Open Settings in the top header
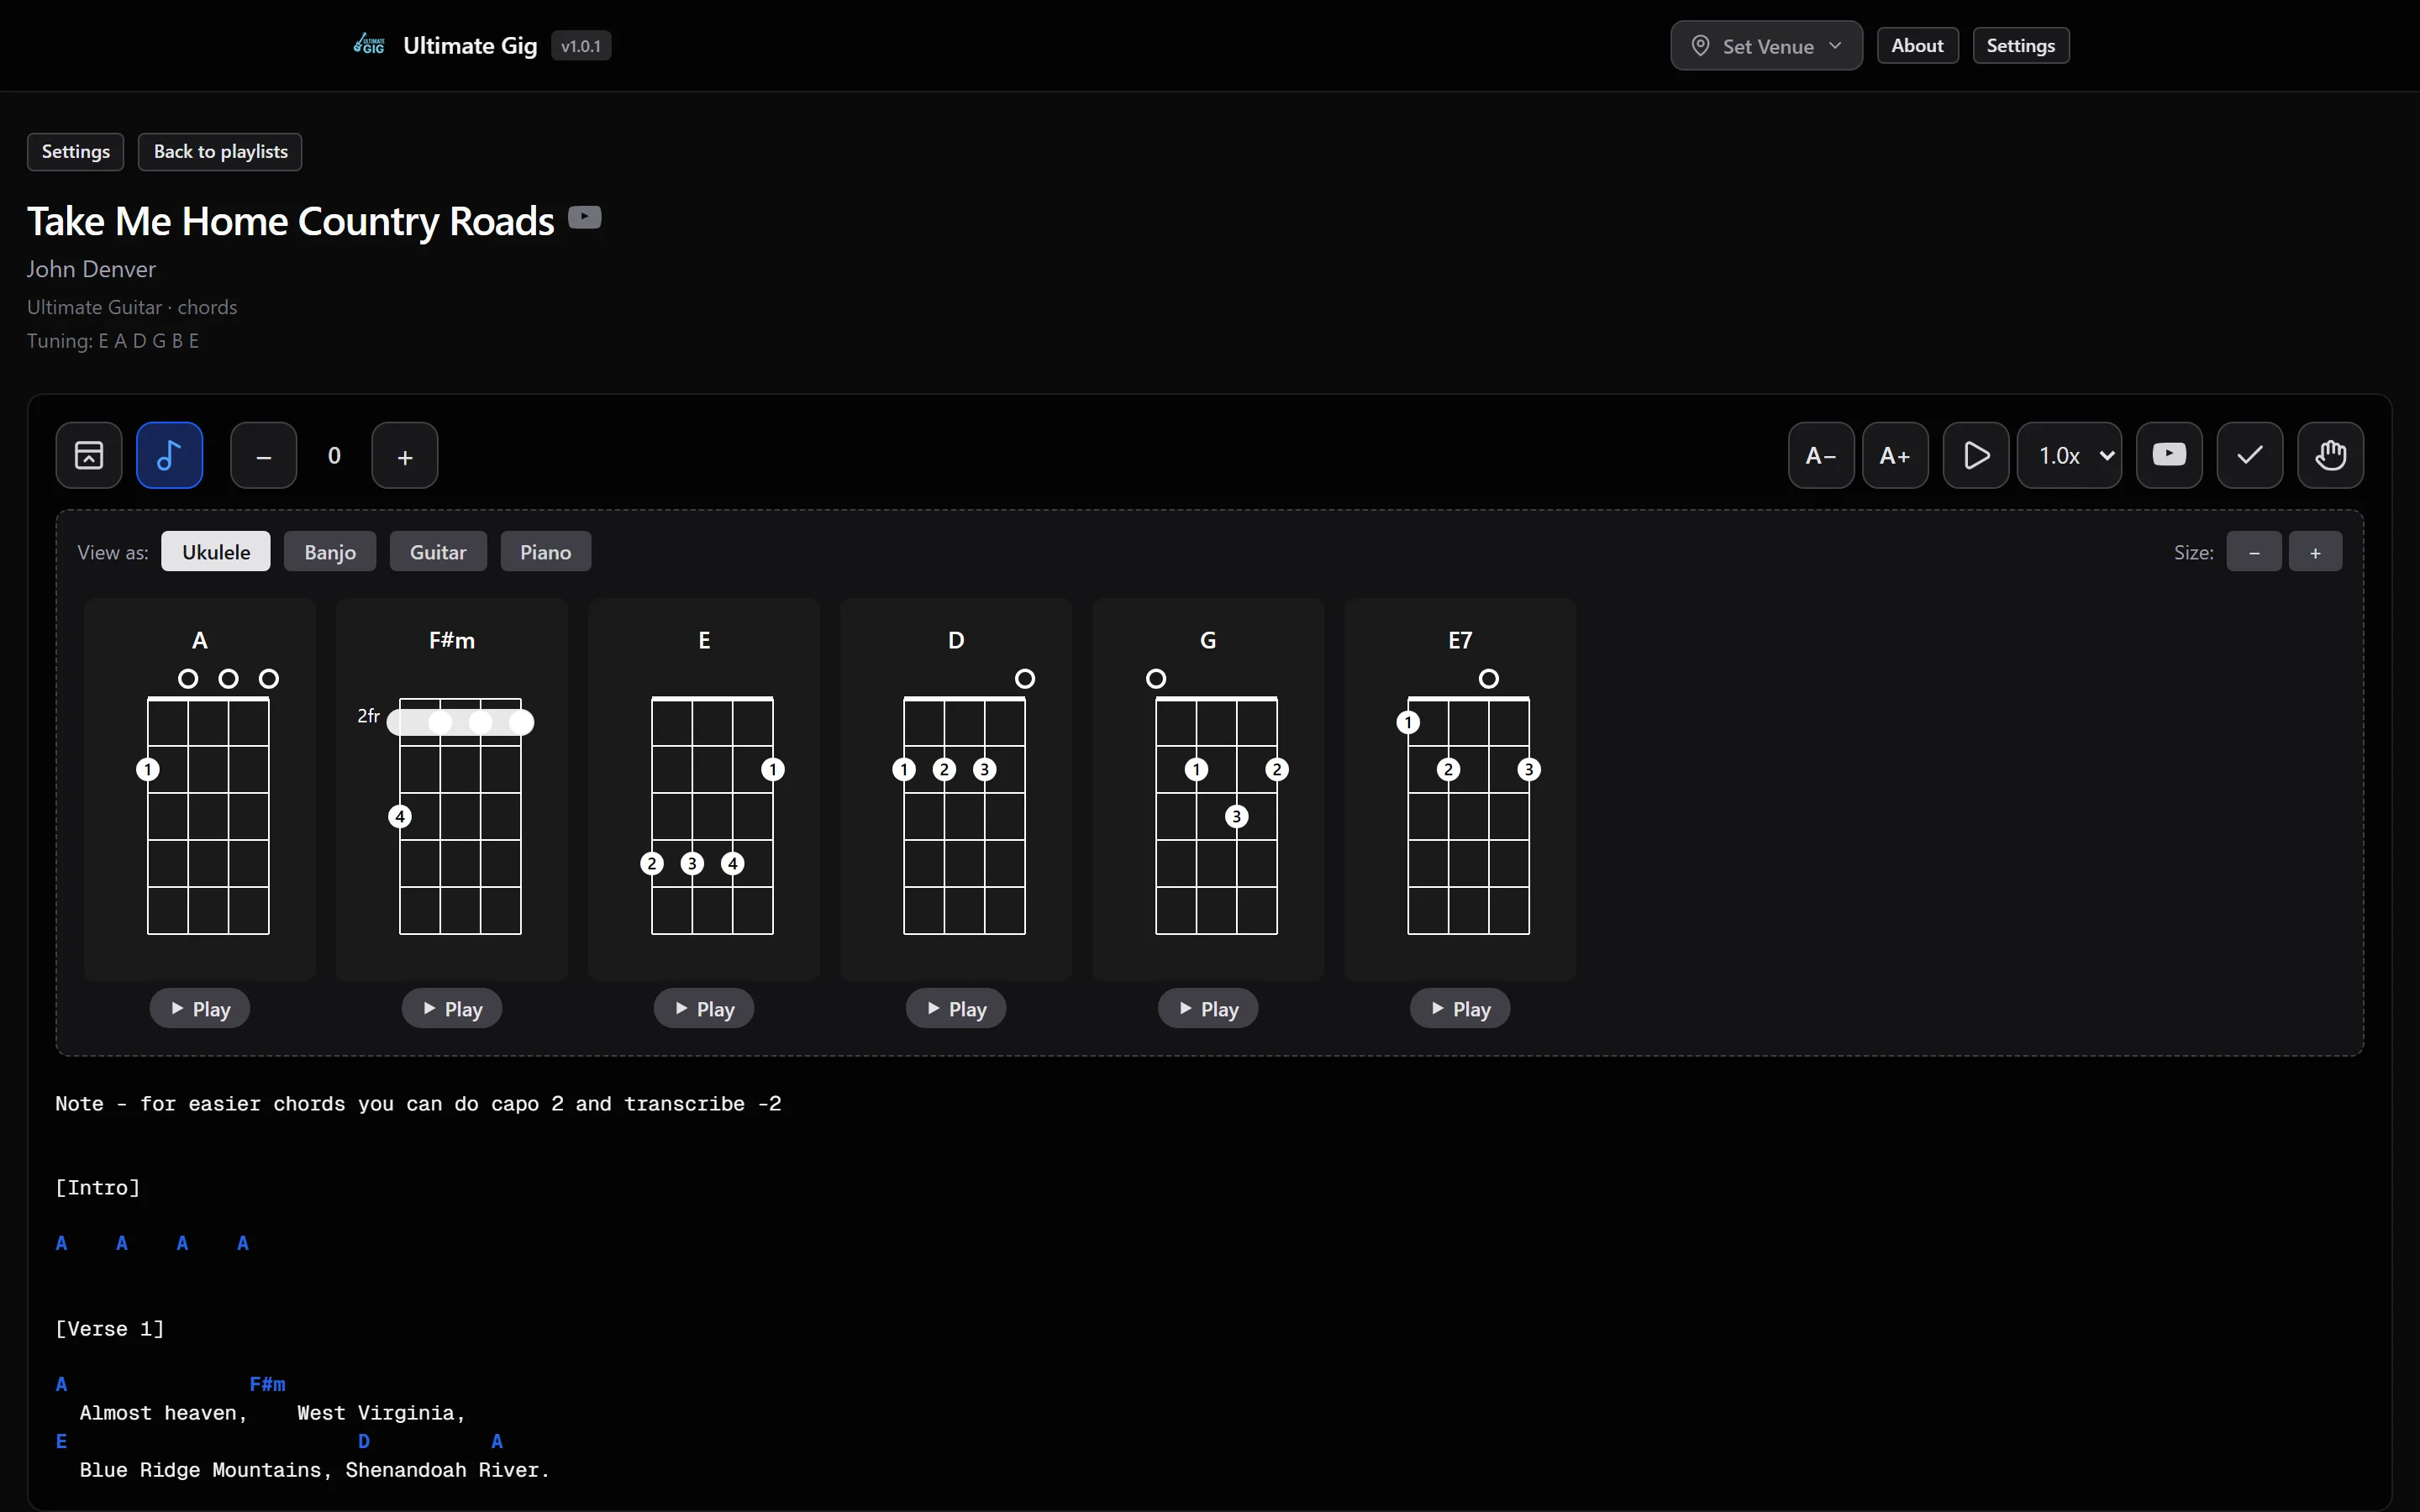Image resolution: width=2420 pixels, height=1512 pixels. click(2020, 46)
